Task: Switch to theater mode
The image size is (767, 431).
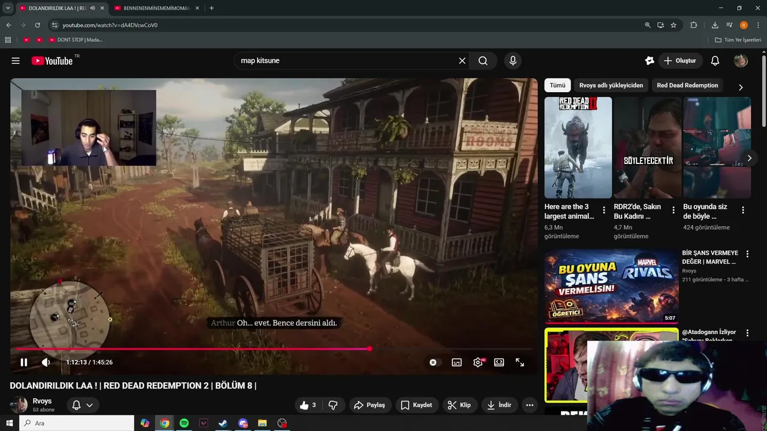Action: tap(499, 362)
